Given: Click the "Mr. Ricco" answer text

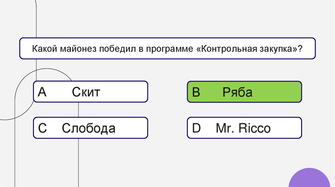Looking at the screenshot, I should point(243,128).
